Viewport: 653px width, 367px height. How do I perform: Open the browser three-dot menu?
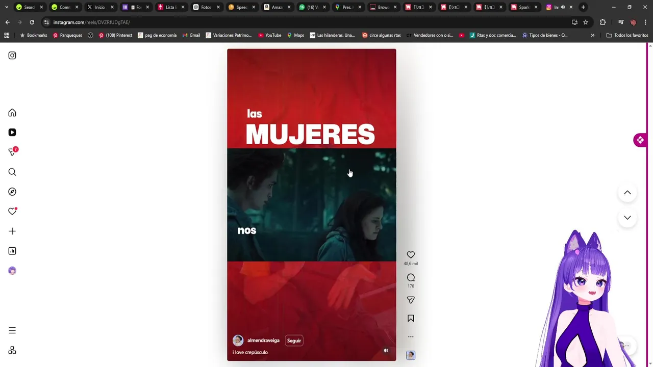(x=645, y=22)
